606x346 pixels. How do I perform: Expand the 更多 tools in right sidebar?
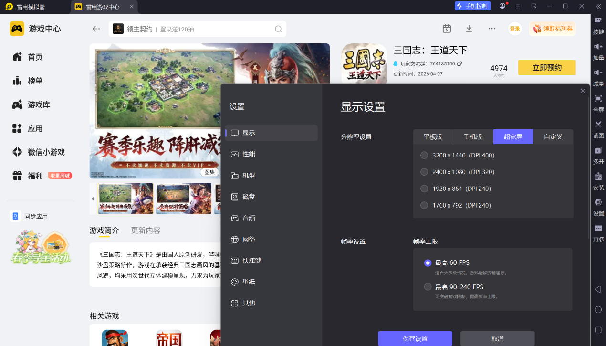598,229
